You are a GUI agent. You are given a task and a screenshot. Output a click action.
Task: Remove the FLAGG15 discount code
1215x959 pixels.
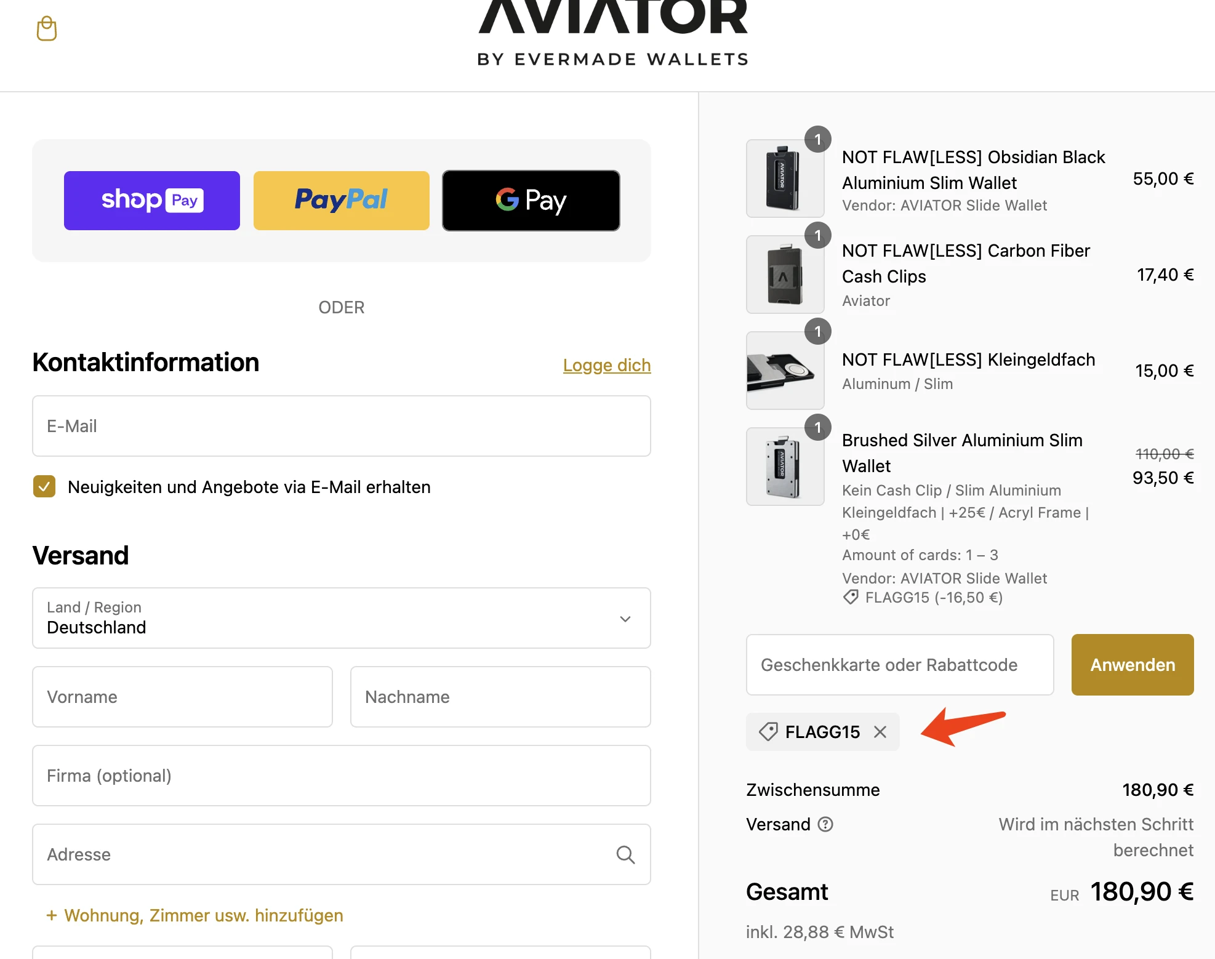pyautogui.click(x=880, y=731)
